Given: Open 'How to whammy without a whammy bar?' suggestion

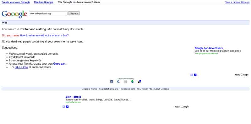Looking at the screenshot, I should click(x=44, y=35).
